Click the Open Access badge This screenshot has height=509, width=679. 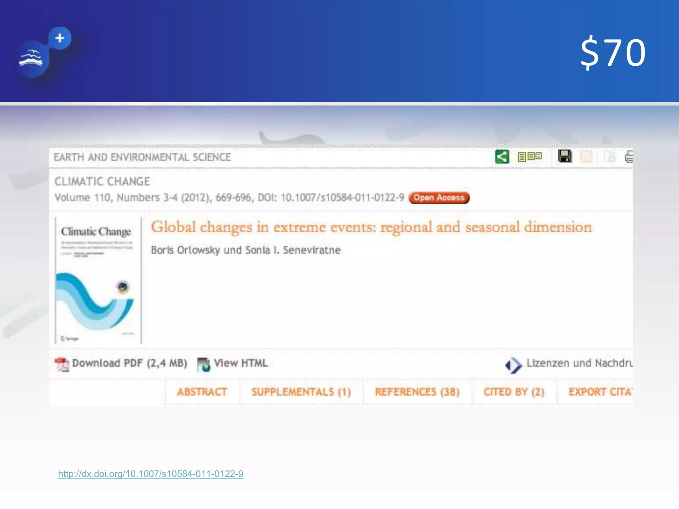tap(439, 198)
